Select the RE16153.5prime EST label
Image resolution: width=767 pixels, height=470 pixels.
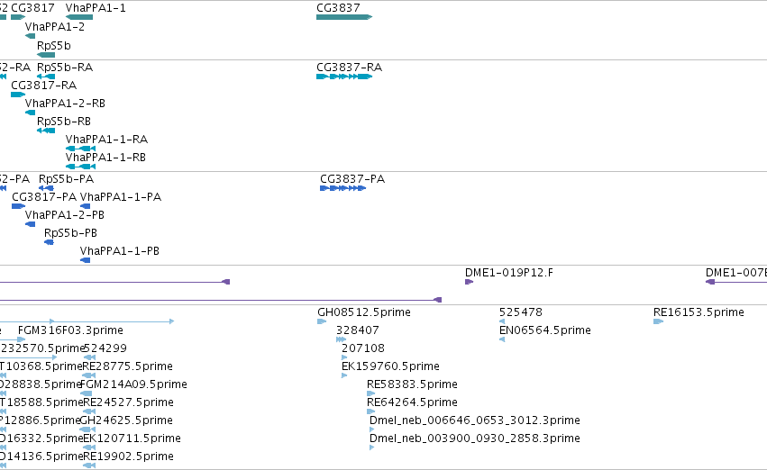(699, 312)
